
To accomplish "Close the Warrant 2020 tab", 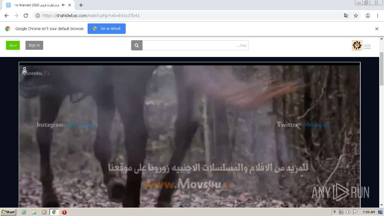I will click(x=70, y=5).
